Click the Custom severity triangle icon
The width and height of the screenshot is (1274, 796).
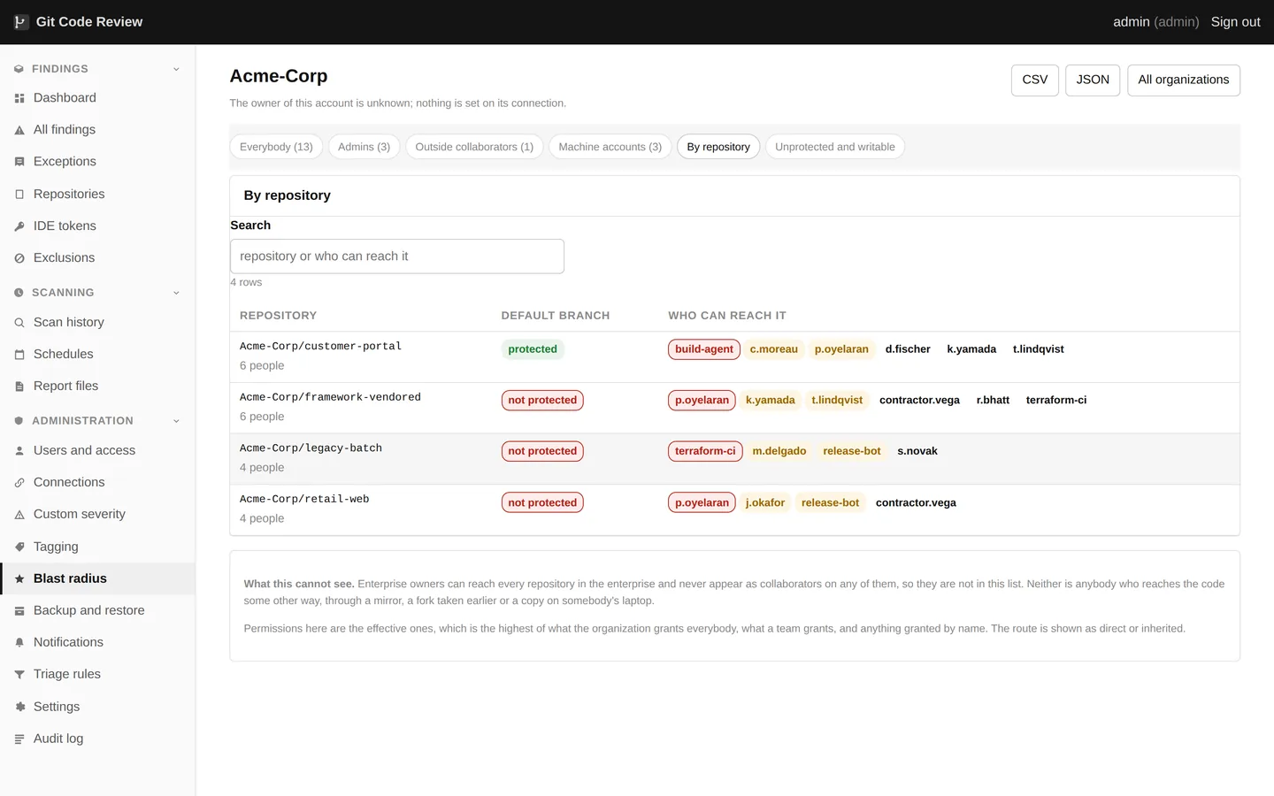(x=19, y=515)
